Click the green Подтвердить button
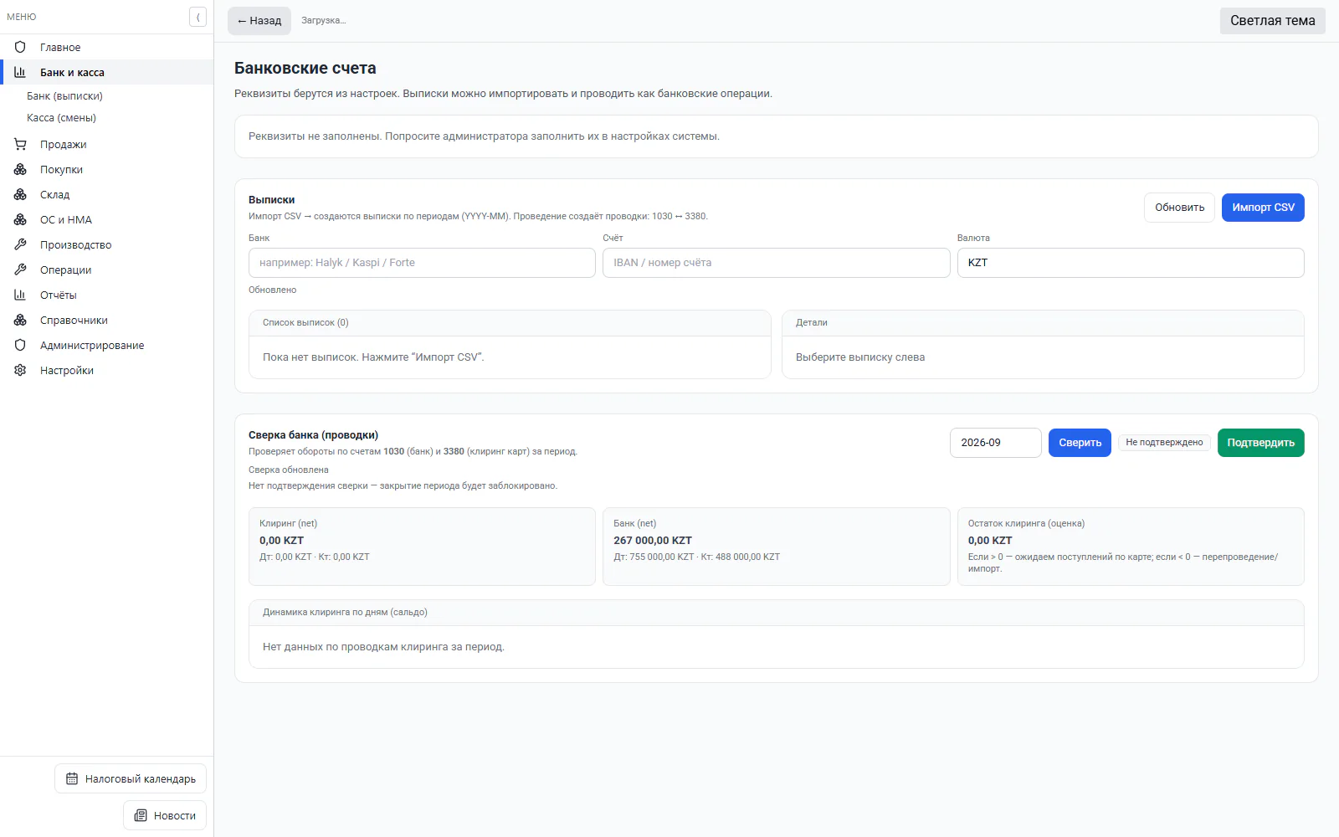 [1260, 443]
